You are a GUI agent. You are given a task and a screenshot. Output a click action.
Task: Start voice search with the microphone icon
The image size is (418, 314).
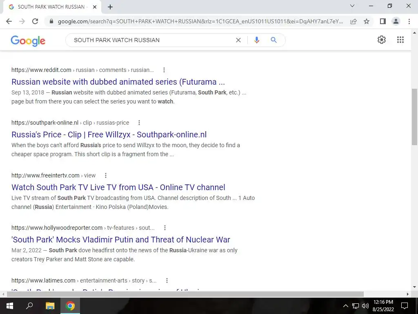point(256,40)
